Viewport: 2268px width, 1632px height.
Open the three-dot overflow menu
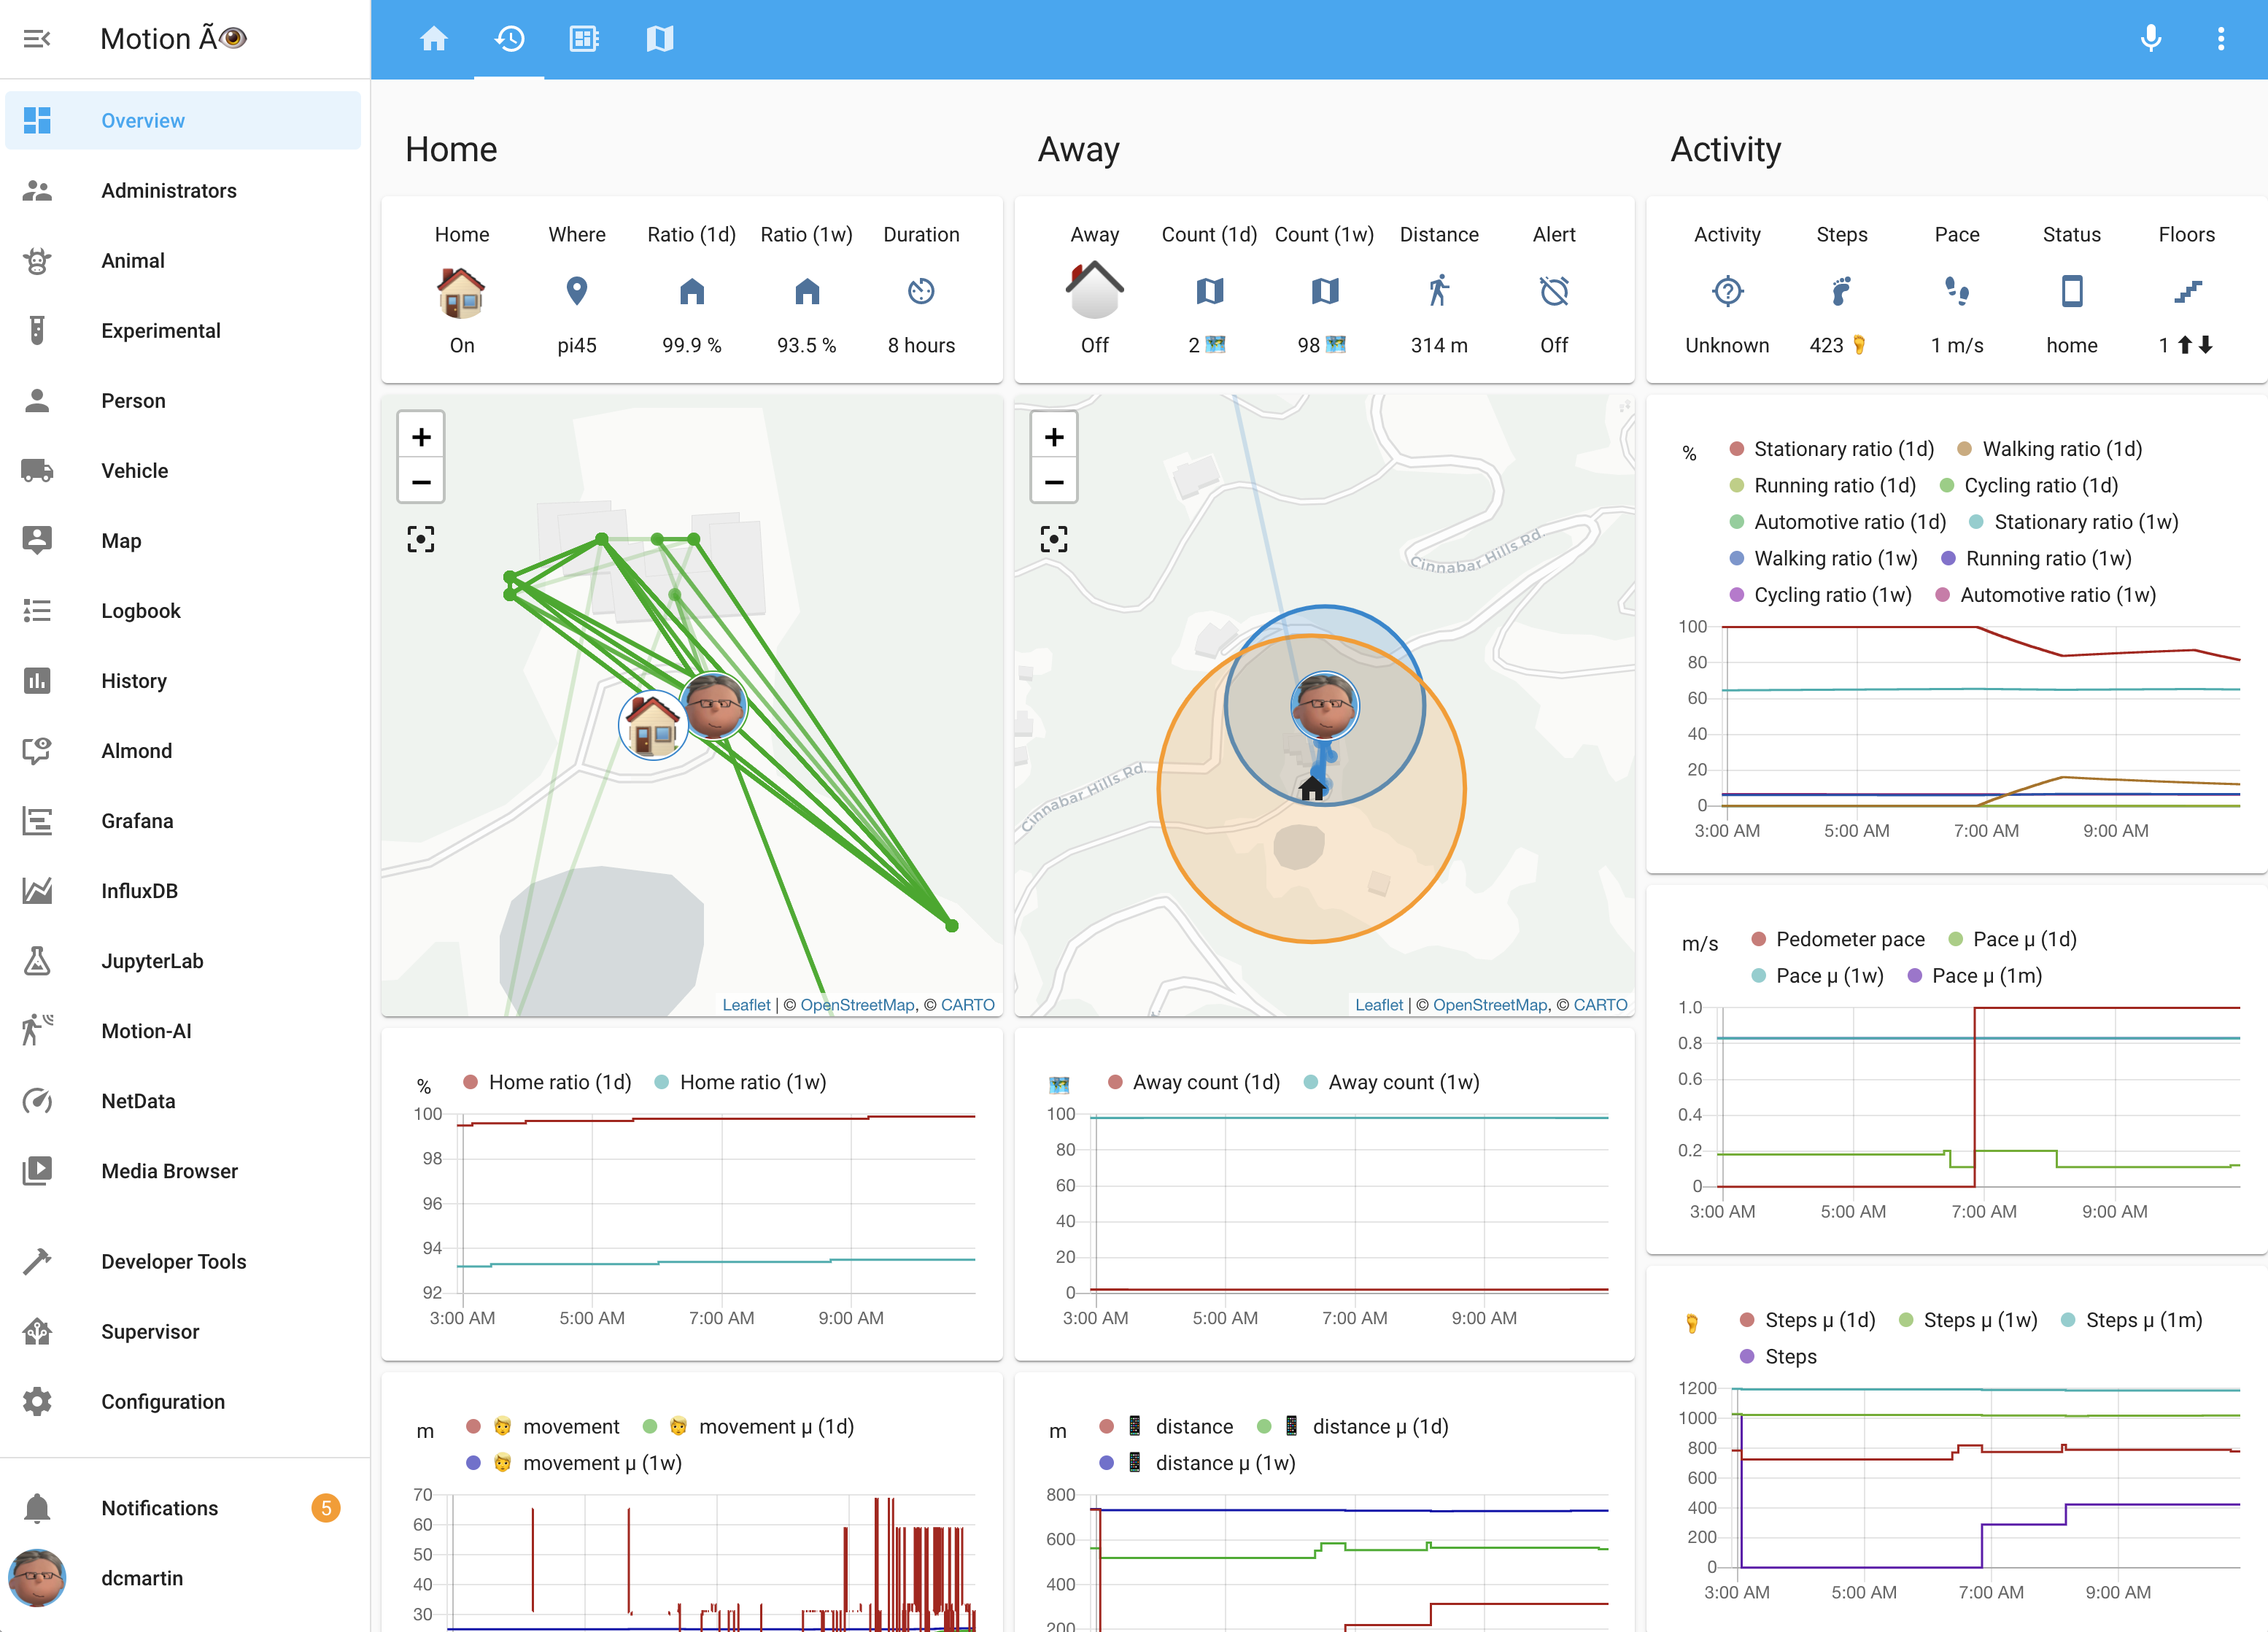click(2220, 39)
